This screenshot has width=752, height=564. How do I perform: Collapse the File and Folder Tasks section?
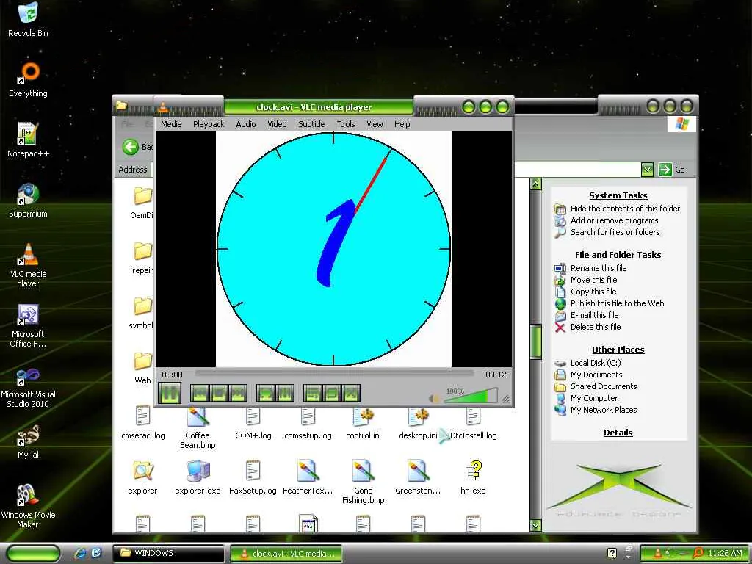pos(618,255)
